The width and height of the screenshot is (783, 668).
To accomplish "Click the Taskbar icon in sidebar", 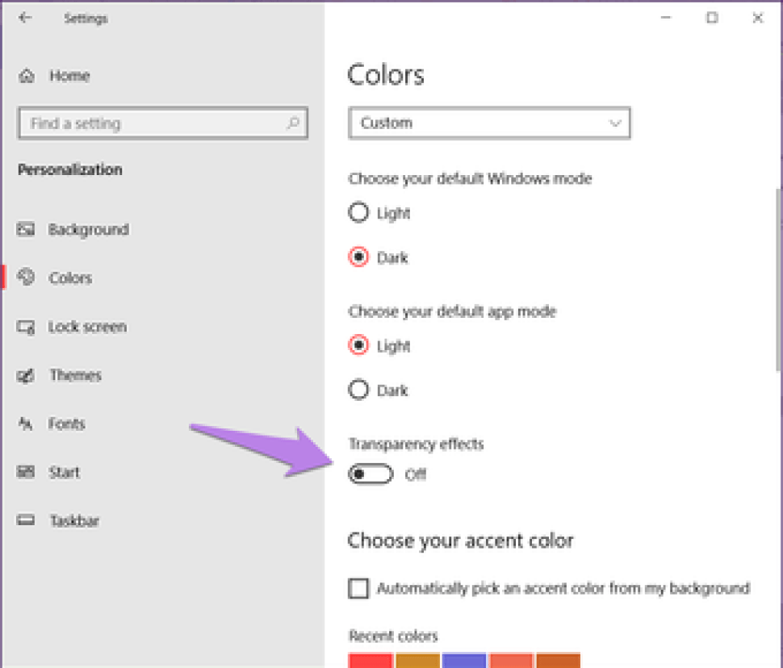I will [x=27, y=521].
